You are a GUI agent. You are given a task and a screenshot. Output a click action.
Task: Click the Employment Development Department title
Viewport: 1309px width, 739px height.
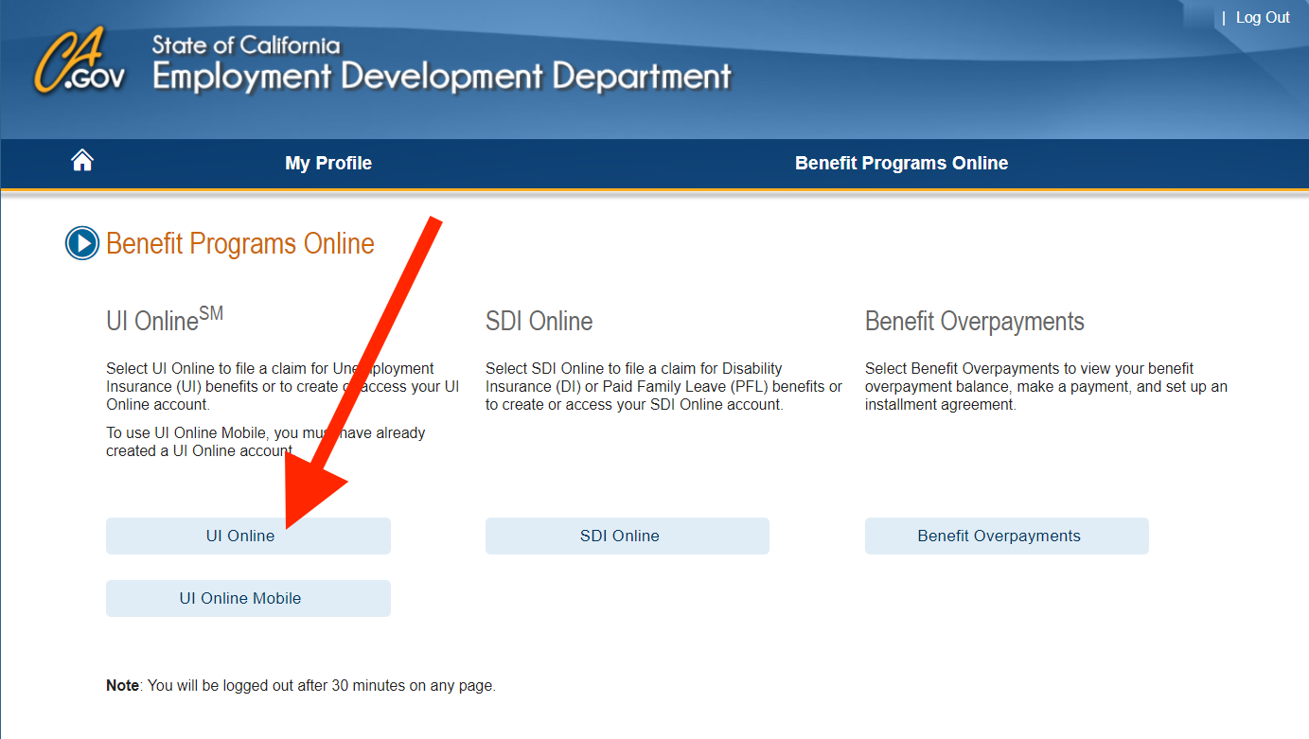[x=442, y=77]
